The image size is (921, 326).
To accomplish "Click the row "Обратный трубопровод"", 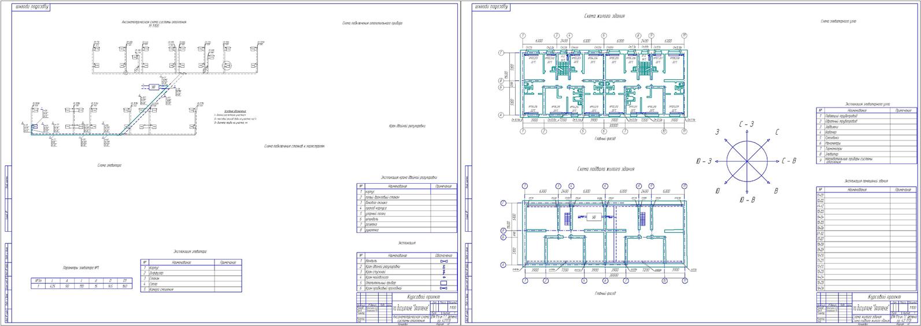I will tap(867, 121).
